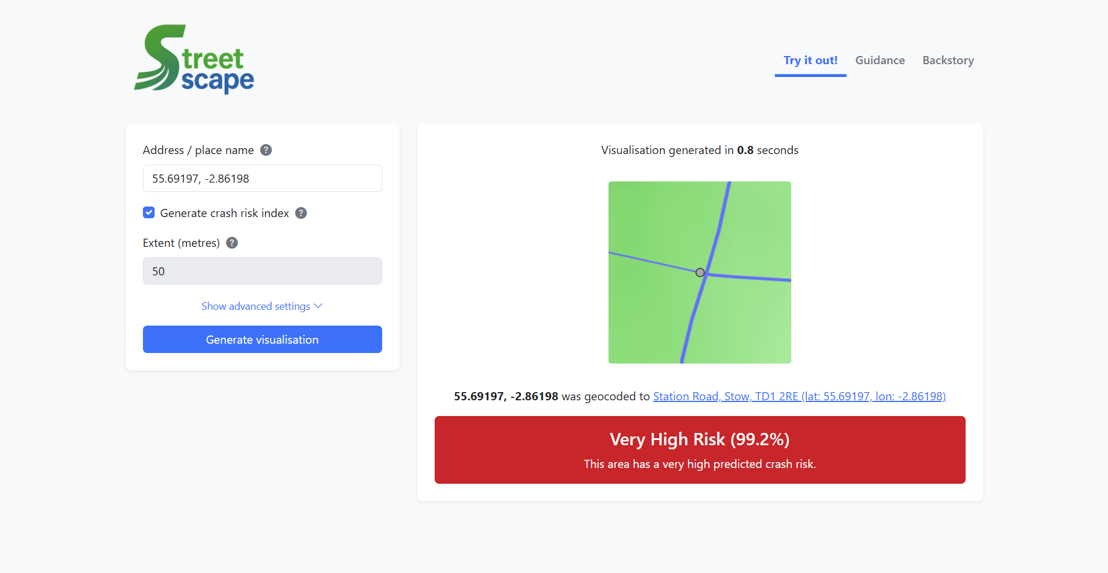This screenshot has height=573, width=1108.
Task: Click the help icon beside Address / place name
Action: point(266,150)
